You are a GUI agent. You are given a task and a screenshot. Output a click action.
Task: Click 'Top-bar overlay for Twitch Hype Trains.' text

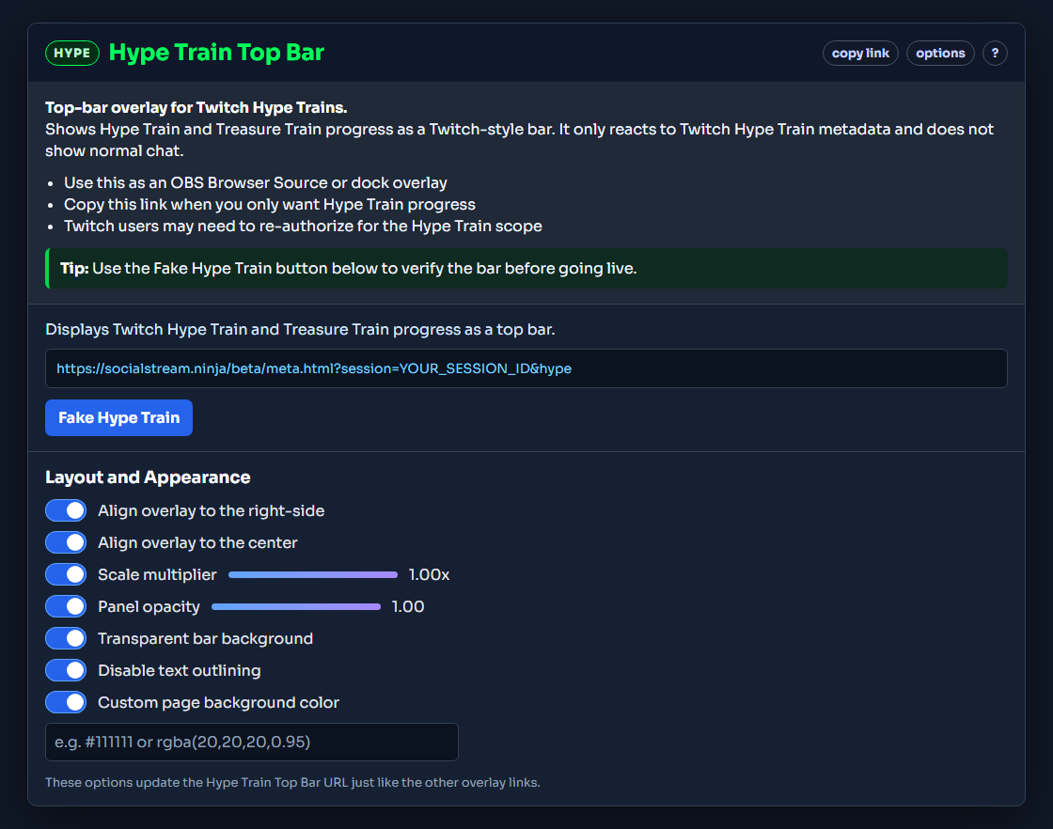pyautogui.click(x=196, y=107)
